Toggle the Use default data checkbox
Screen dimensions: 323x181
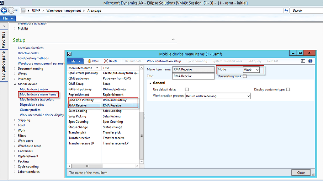click(x=187, y=89)
